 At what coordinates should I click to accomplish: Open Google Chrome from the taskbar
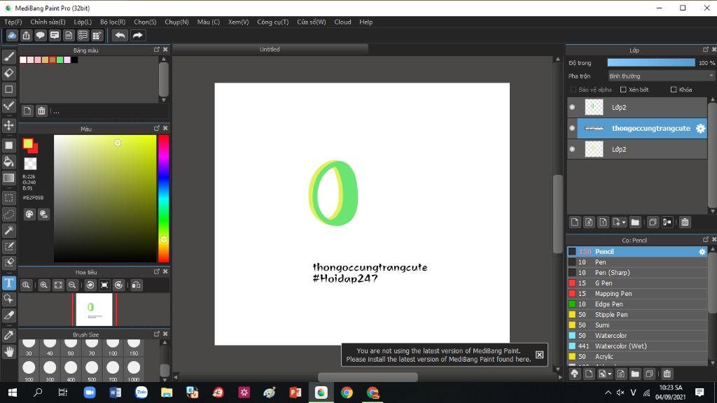(x=347, y=393)
